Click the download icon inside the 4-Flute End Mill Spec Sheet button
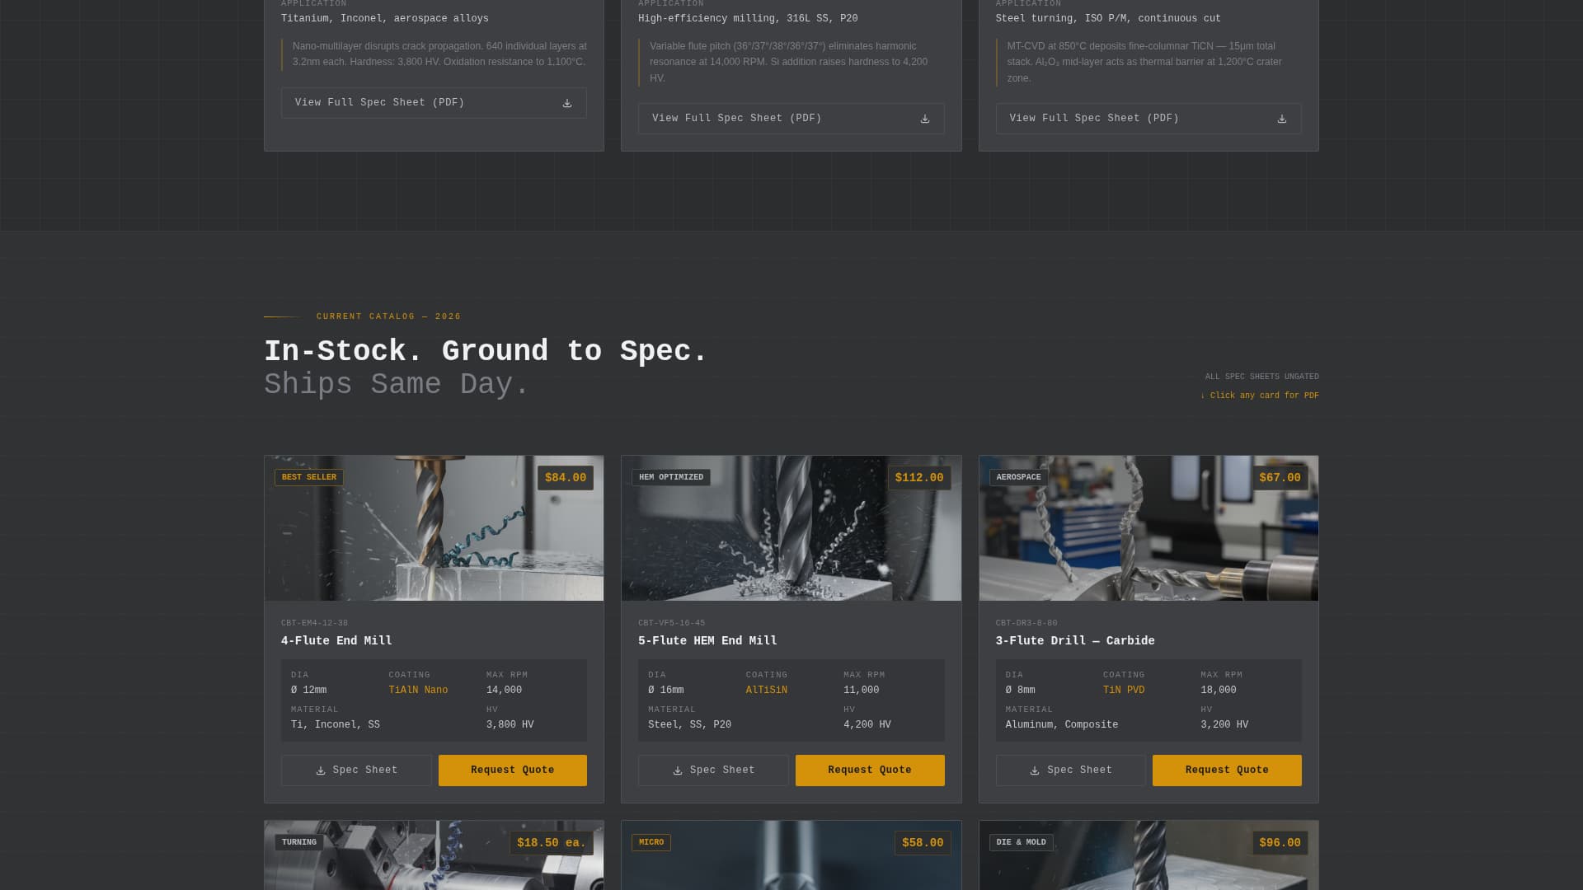The height and width of the screenshot is (890, 1583). click(321, 770)
